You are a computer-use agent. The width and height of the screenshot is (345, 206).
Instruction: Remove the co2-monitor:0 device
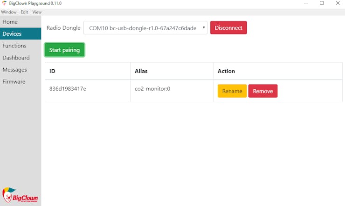[x=263, y=91]
